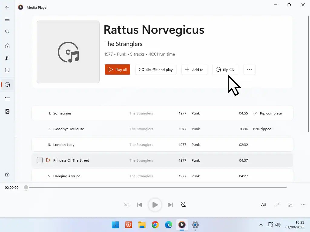Play the Princess Of The Street track
The image size is (310, 232).
(x=48, y=160)
